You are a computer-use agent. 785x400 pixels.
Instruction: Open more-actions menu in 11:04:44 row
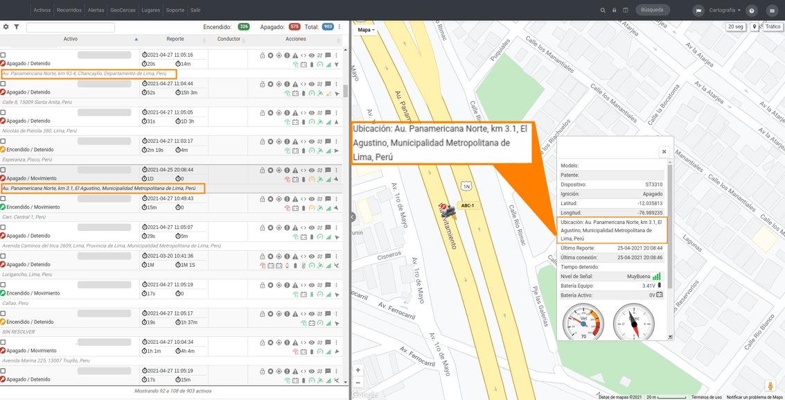coord(337,84)
